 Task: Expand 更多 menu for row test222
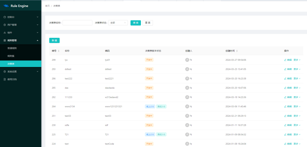click(x=297, y=79)
